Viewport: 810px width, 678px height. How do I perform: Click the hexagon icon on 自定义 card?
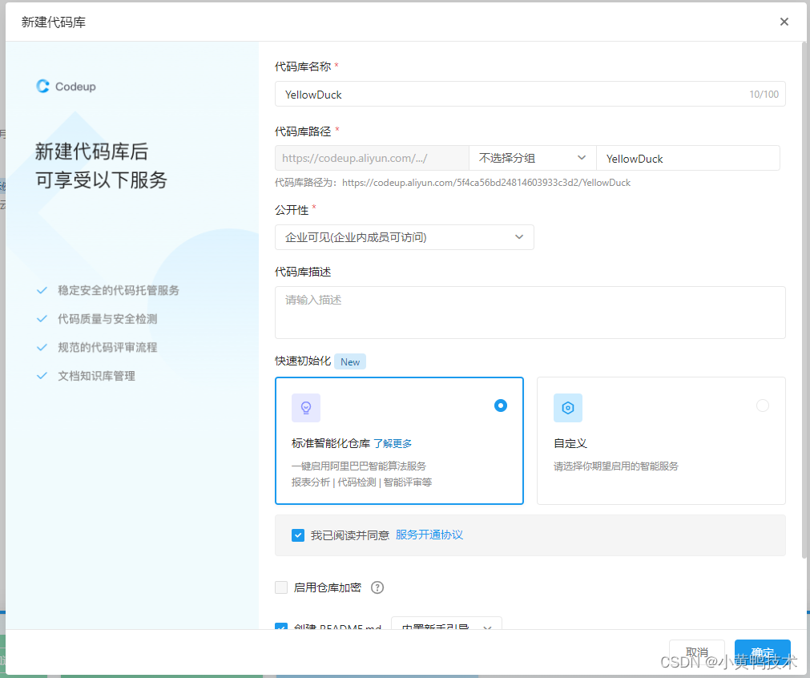click(x=568, y=408)
